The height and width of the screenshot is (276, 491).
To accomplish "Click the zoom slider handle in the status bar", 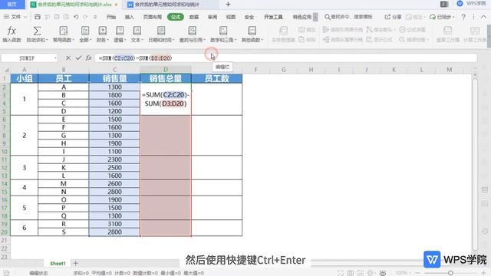I will 450,273.
